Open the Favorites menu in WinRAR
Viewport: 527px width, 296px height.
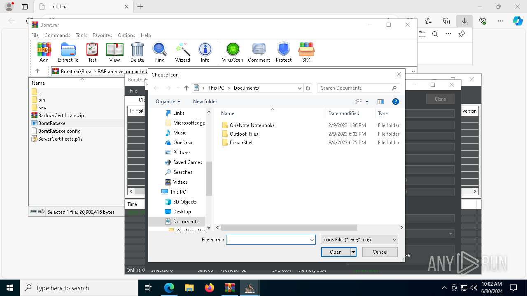(x=102, y=35)
